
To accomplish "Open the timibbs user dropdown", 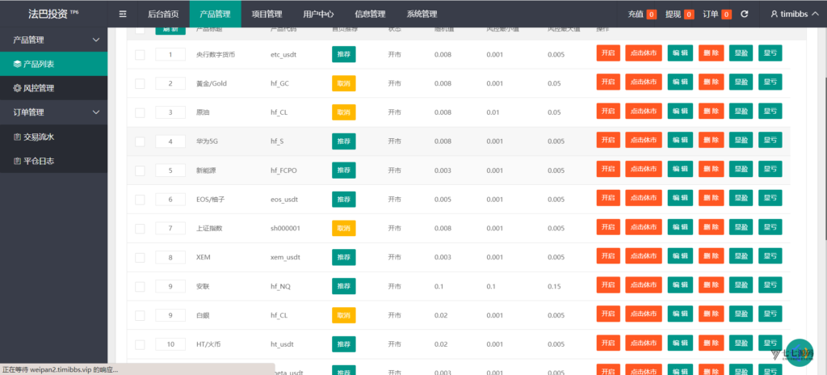I will click(793, 15).
